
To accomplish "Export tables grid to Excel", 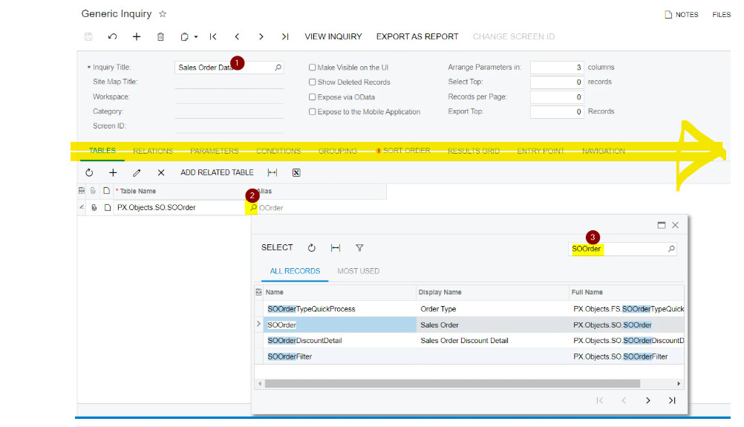I will click(296, 172).
